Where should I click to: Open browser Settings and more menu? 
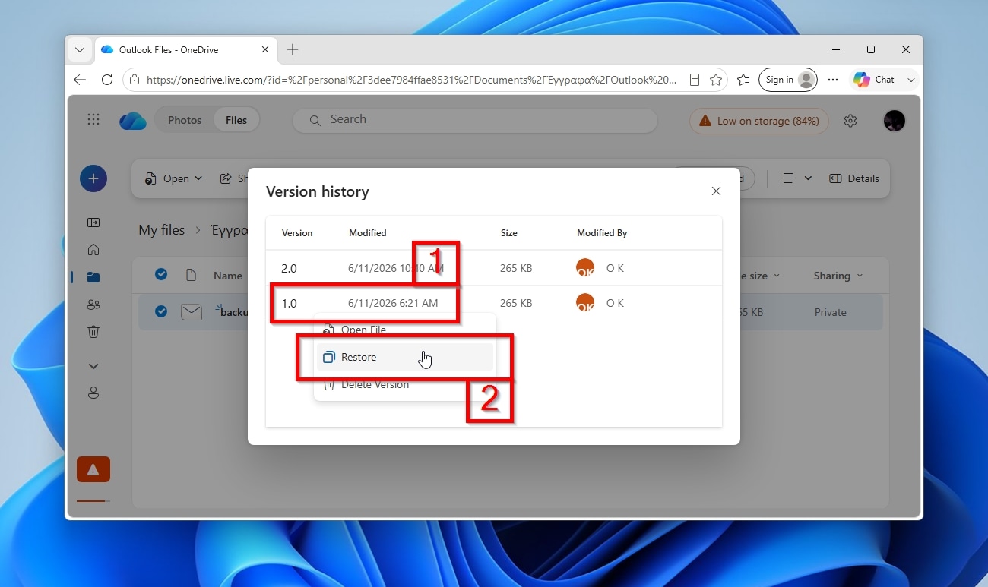(x=833, y=80)
